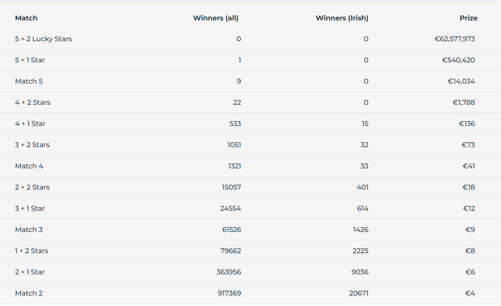
Task: Click the 917369 winners count
Action: [x=229, y=293]
